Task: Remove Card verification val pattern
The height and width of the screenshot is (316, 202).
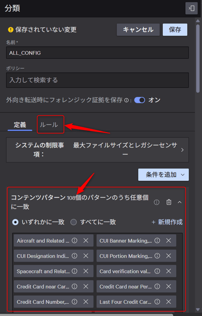Action: pyautogui.click(x=169, y=271)
